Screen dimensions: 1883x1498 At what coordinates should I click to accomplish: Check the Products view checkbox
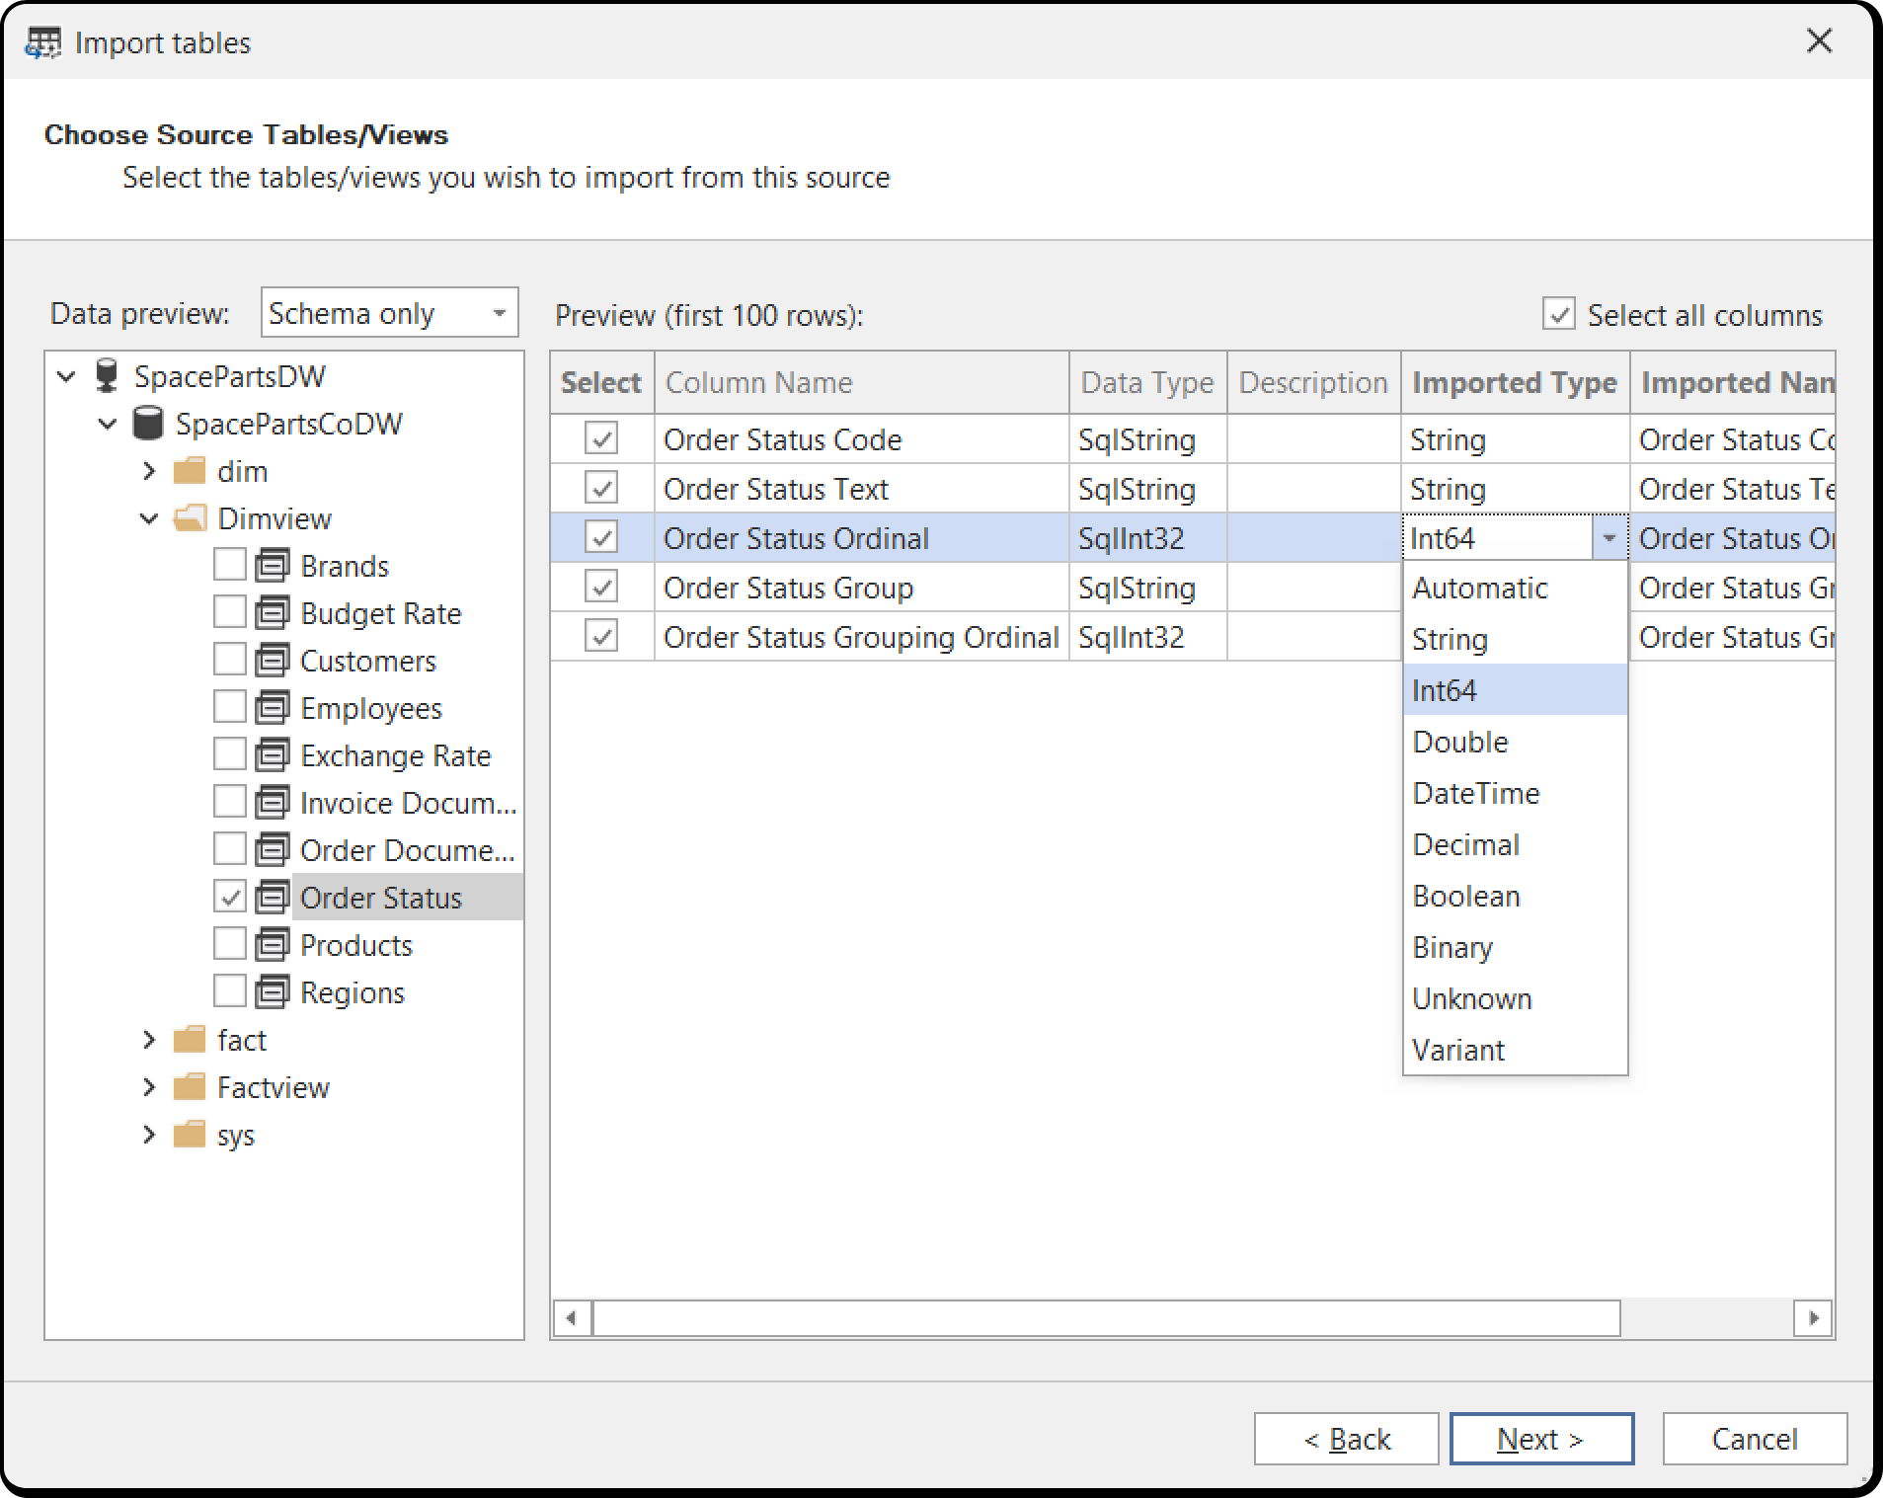(x=230, y=944)
